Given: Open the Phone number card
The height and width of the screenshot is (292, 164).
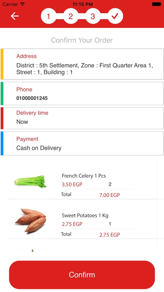Looking at the screenshot, I should pyautogui.click(x=82, y=93).
